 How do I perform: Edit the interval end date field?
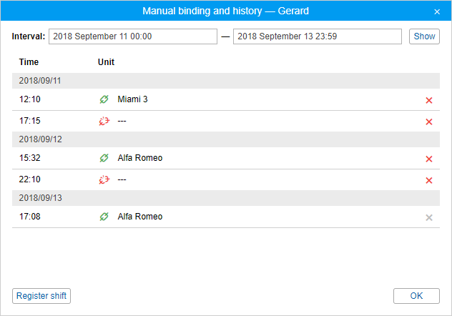(x=318, y=36)
